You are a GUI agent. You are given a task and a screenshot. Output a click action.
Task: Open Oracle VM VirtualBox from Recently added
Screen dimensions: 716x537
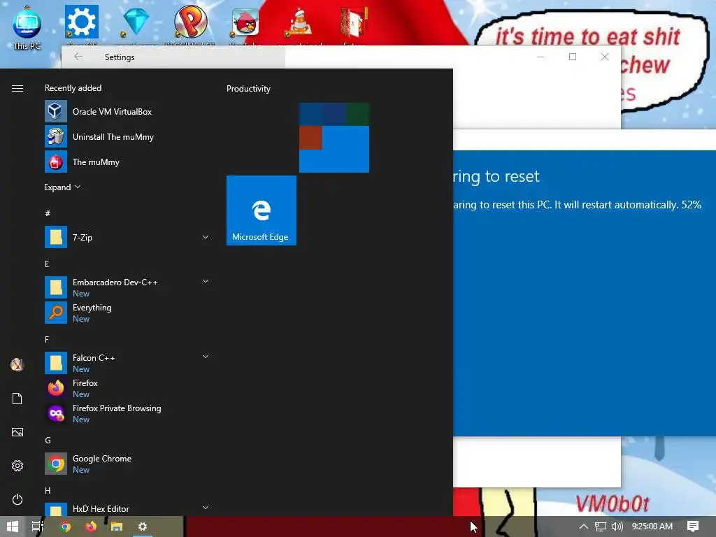pos(127,111)
